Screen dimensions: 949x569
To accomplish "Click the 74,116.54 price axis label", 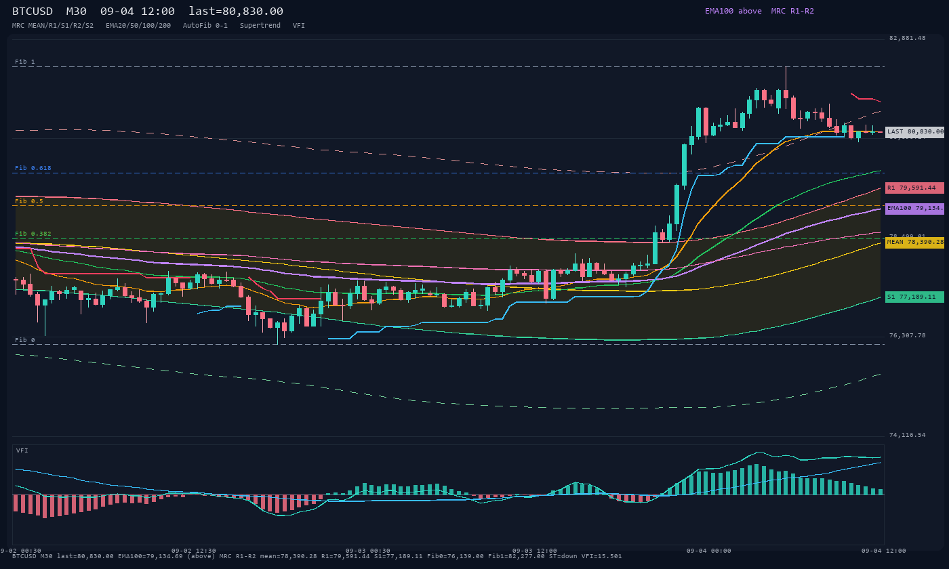I will 908,435.
